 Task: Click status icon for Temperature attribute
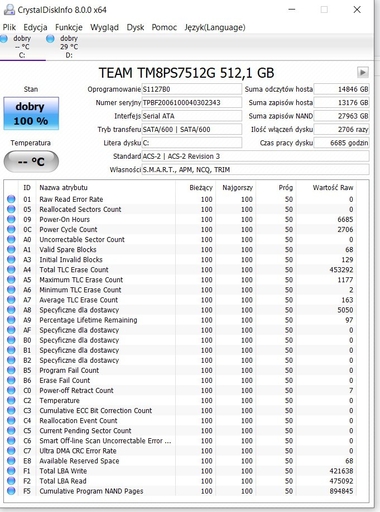pyautogui.click(x=11, y=400)
